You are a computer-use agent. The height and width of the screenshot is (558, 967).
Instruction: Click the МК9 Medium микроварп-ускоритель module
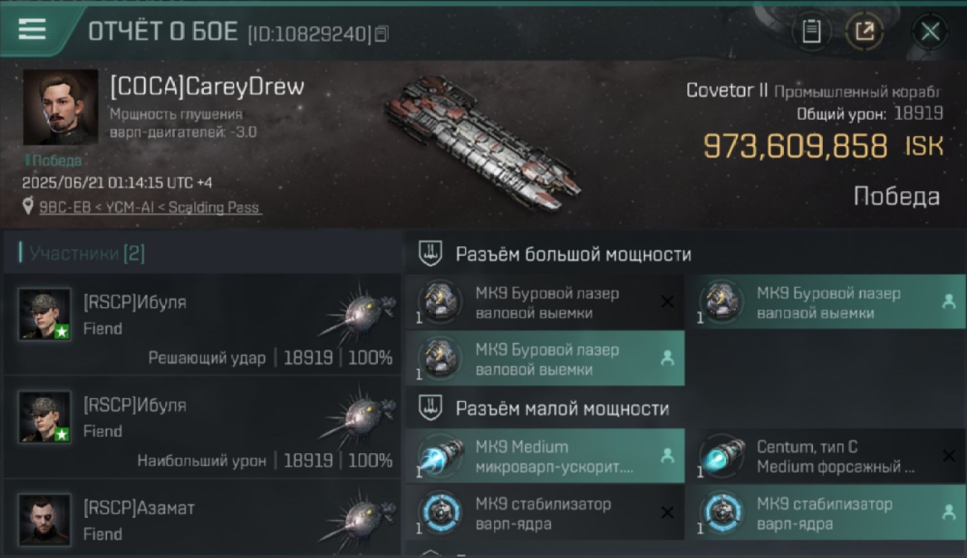click(544, 457)
